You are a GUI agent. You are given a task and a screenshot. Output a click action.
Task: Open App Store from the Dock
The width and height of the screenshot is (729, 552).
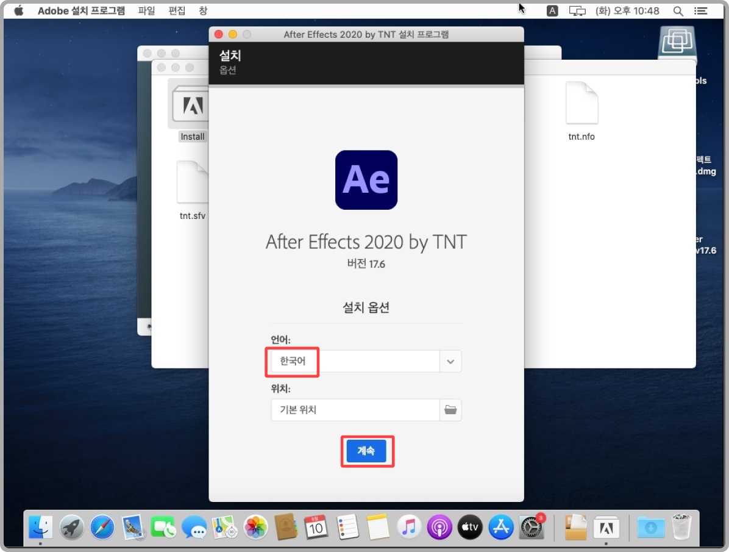[x=500, y=528]
